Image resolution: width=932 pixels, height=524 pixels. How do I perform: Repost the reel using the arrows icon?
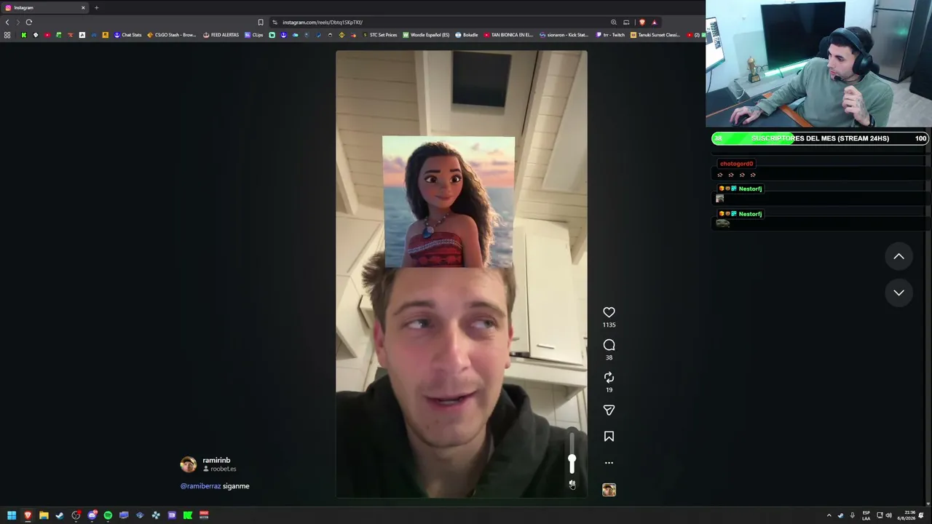coord(609,378)
